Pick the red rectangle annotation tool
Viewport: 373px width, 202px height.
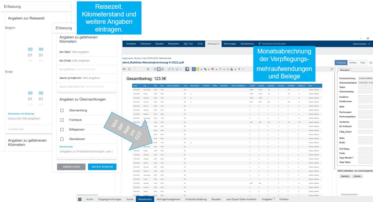pyautogui.click(x=213, y=69)
